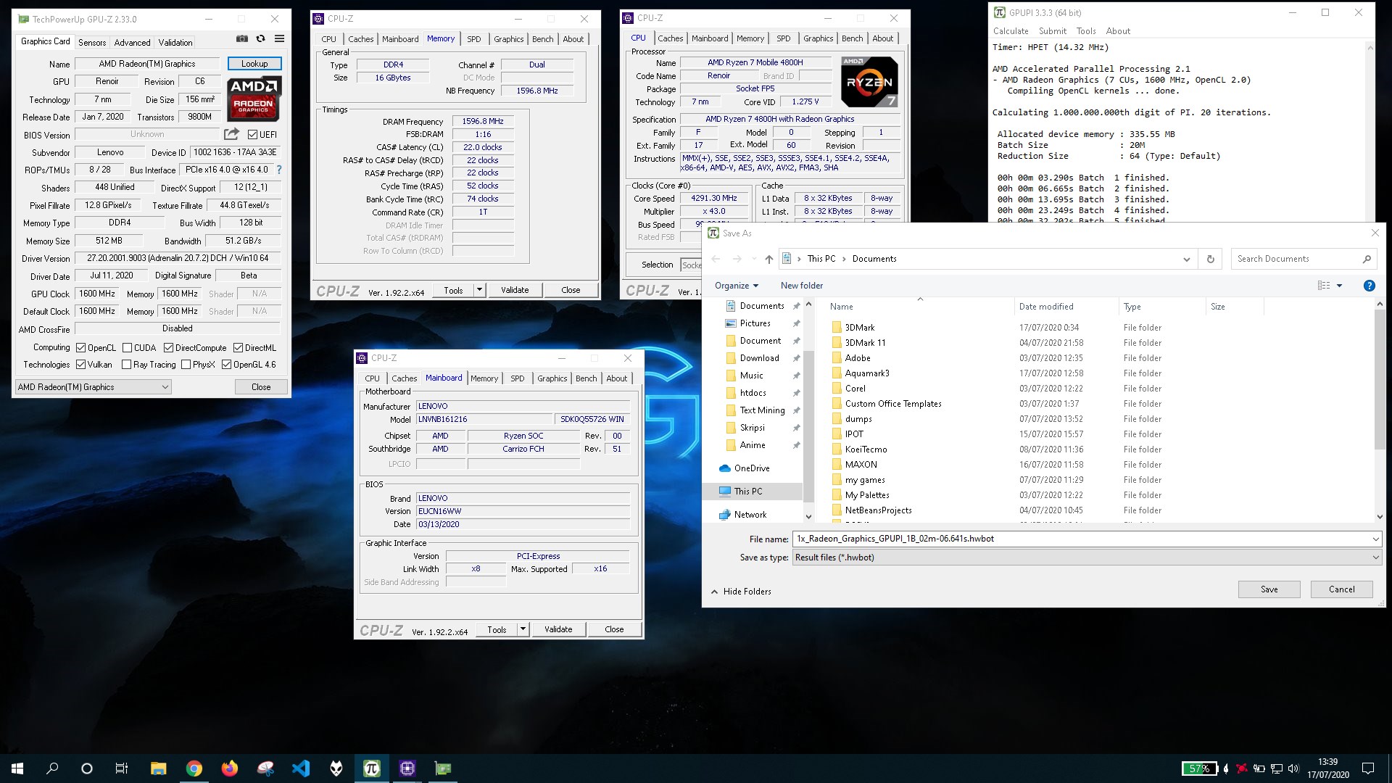1392x783 pixels.
Task: Select OneDrive in the navigation pane
Action: pos(751,468)
